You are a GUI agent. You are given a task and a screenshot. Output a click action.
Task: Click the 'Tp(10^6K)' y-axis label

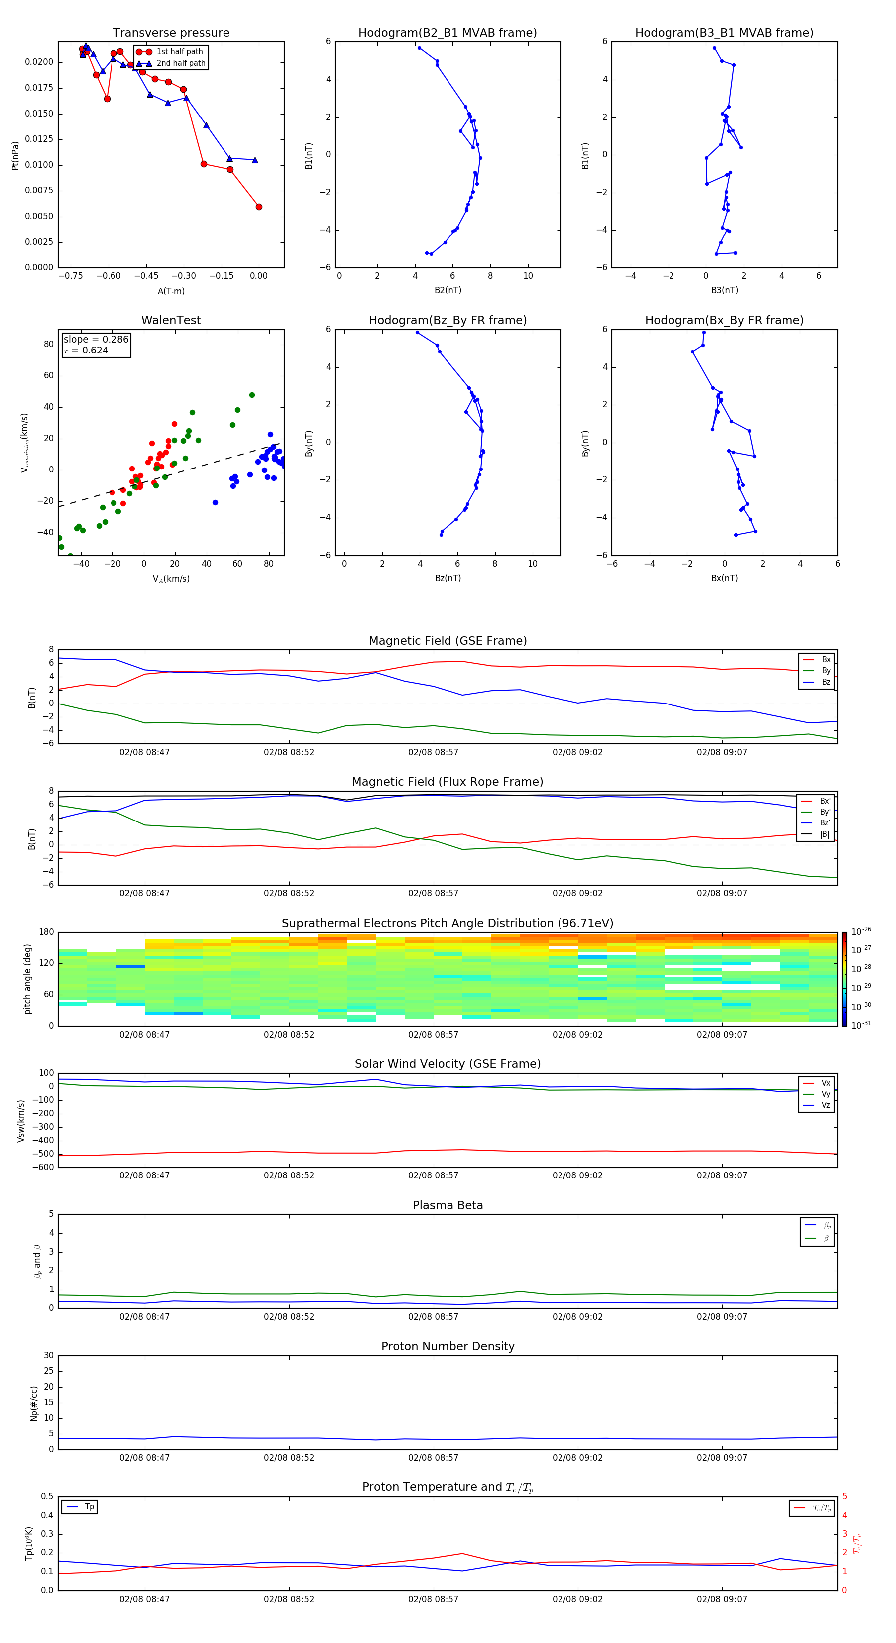29,1543
